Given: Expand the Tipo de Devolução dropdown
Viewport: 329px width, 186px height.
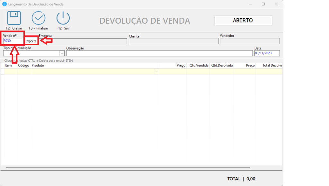Looking at the screenshot, I should tap(62, 53).
